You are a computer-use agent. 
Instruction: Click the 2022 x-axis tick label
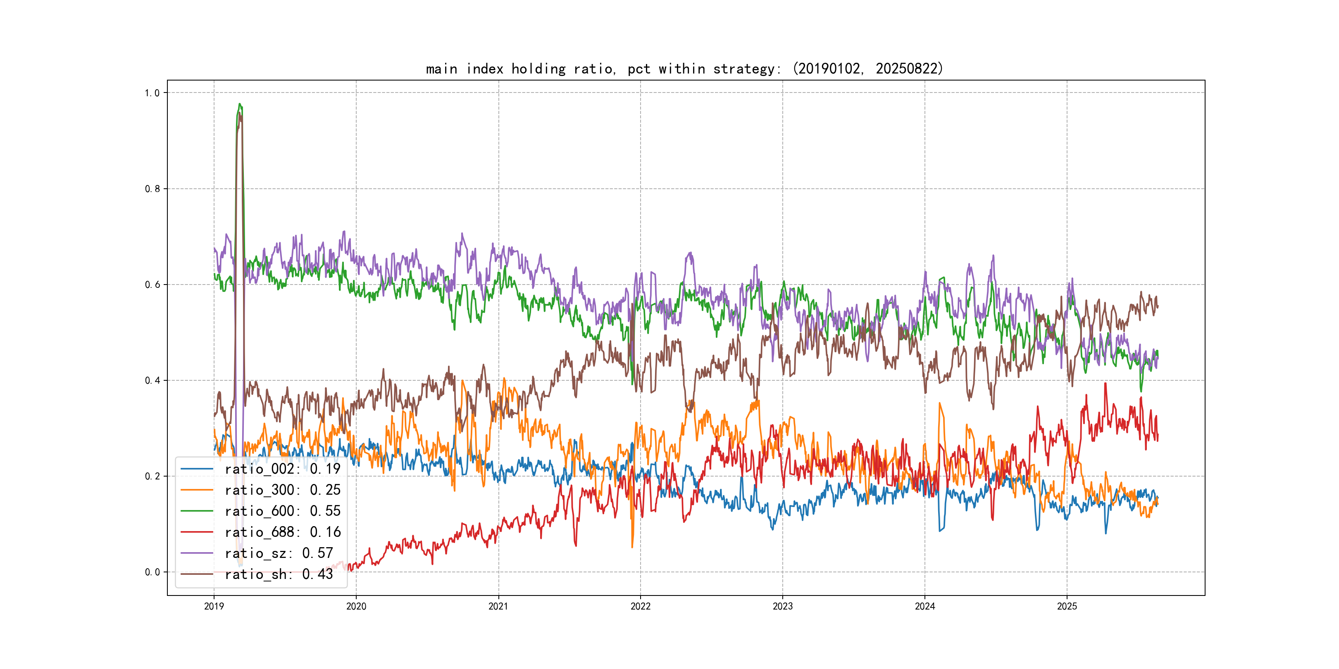641,606
